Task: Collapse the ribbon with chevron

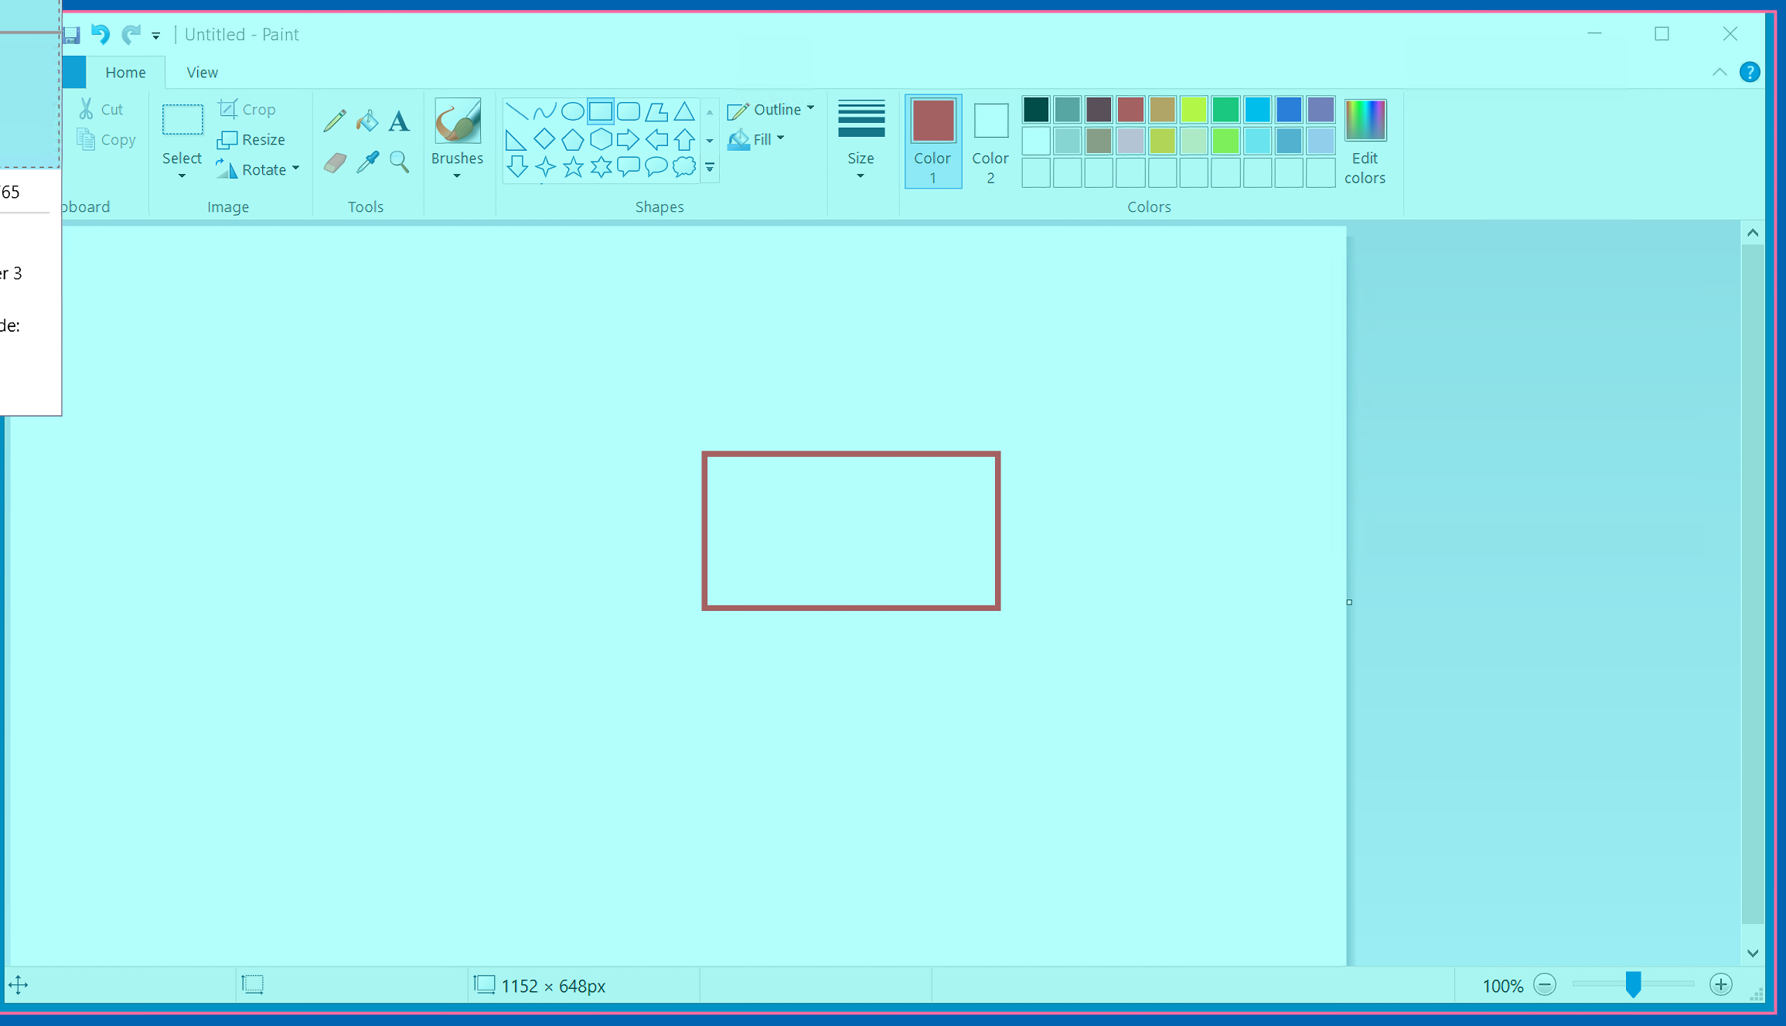Action: [1720, 72]
